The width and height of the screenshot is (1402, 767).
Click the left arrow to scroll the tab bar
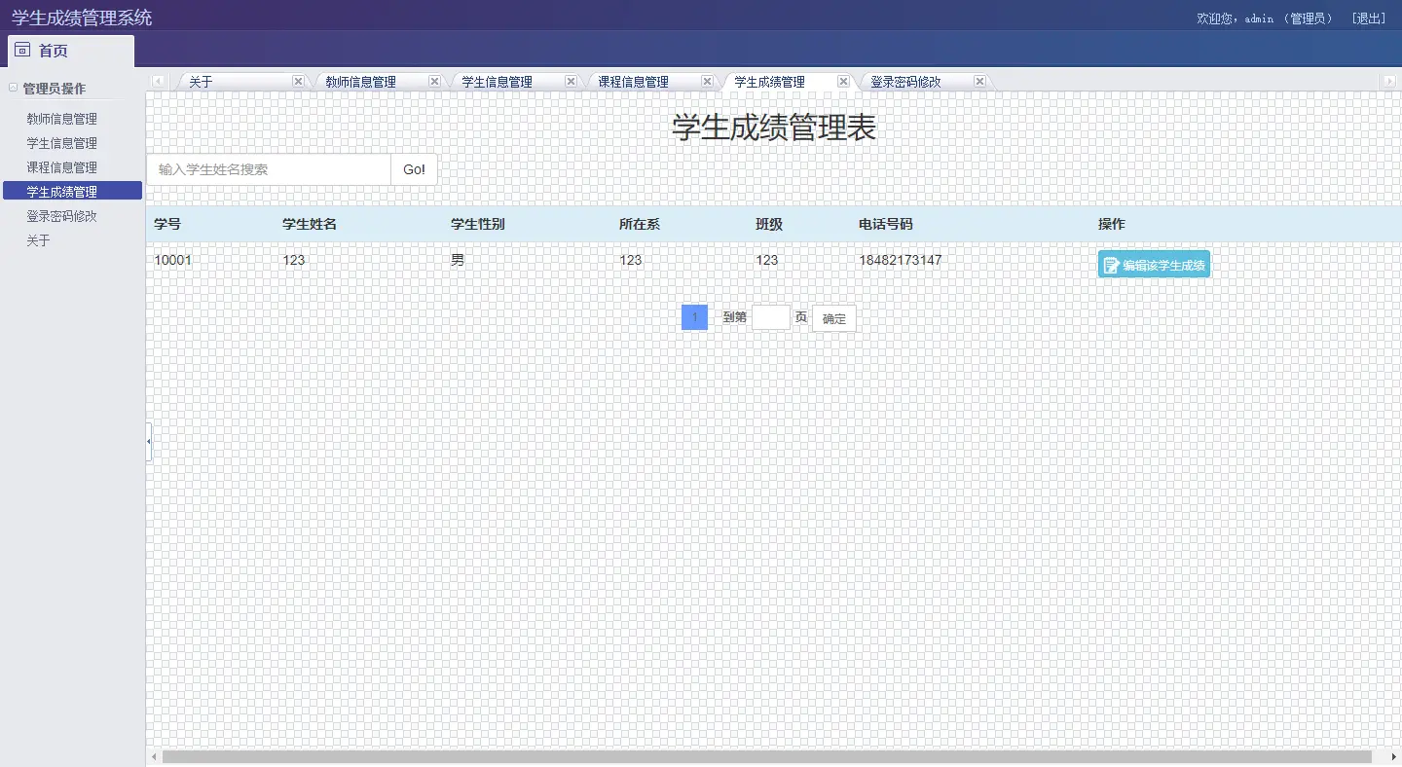156,81
